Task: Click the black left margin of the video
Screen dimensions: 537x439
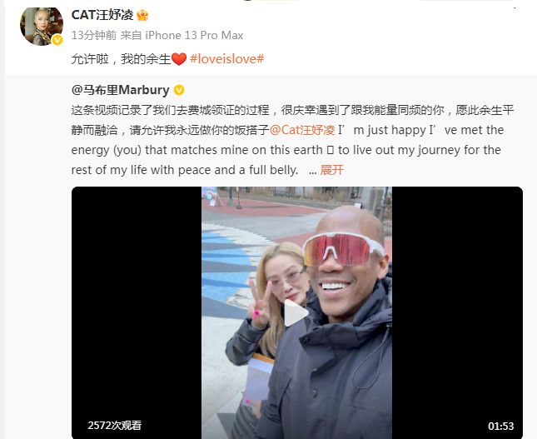Action: coord(137,302)
